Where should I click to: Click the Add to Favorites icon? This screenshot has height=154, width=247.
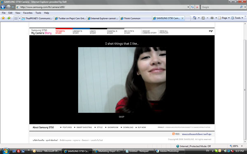[x=9, y=18]
